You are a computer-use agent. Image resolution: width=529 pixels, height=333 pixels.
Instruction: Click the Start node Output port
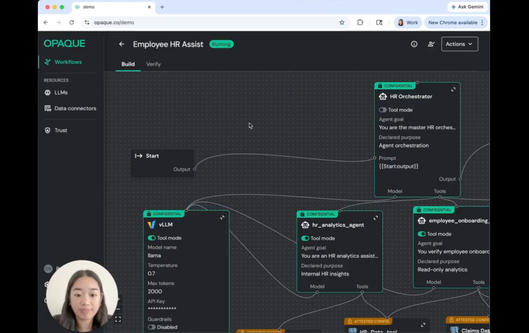194,169
